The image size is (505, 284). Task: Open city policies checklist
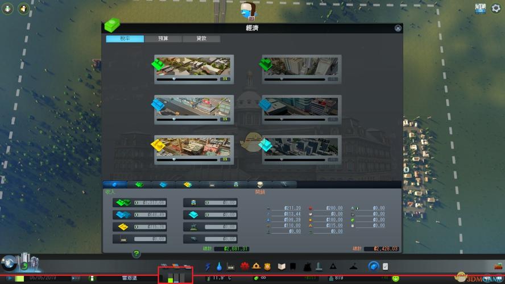point(385,266)
